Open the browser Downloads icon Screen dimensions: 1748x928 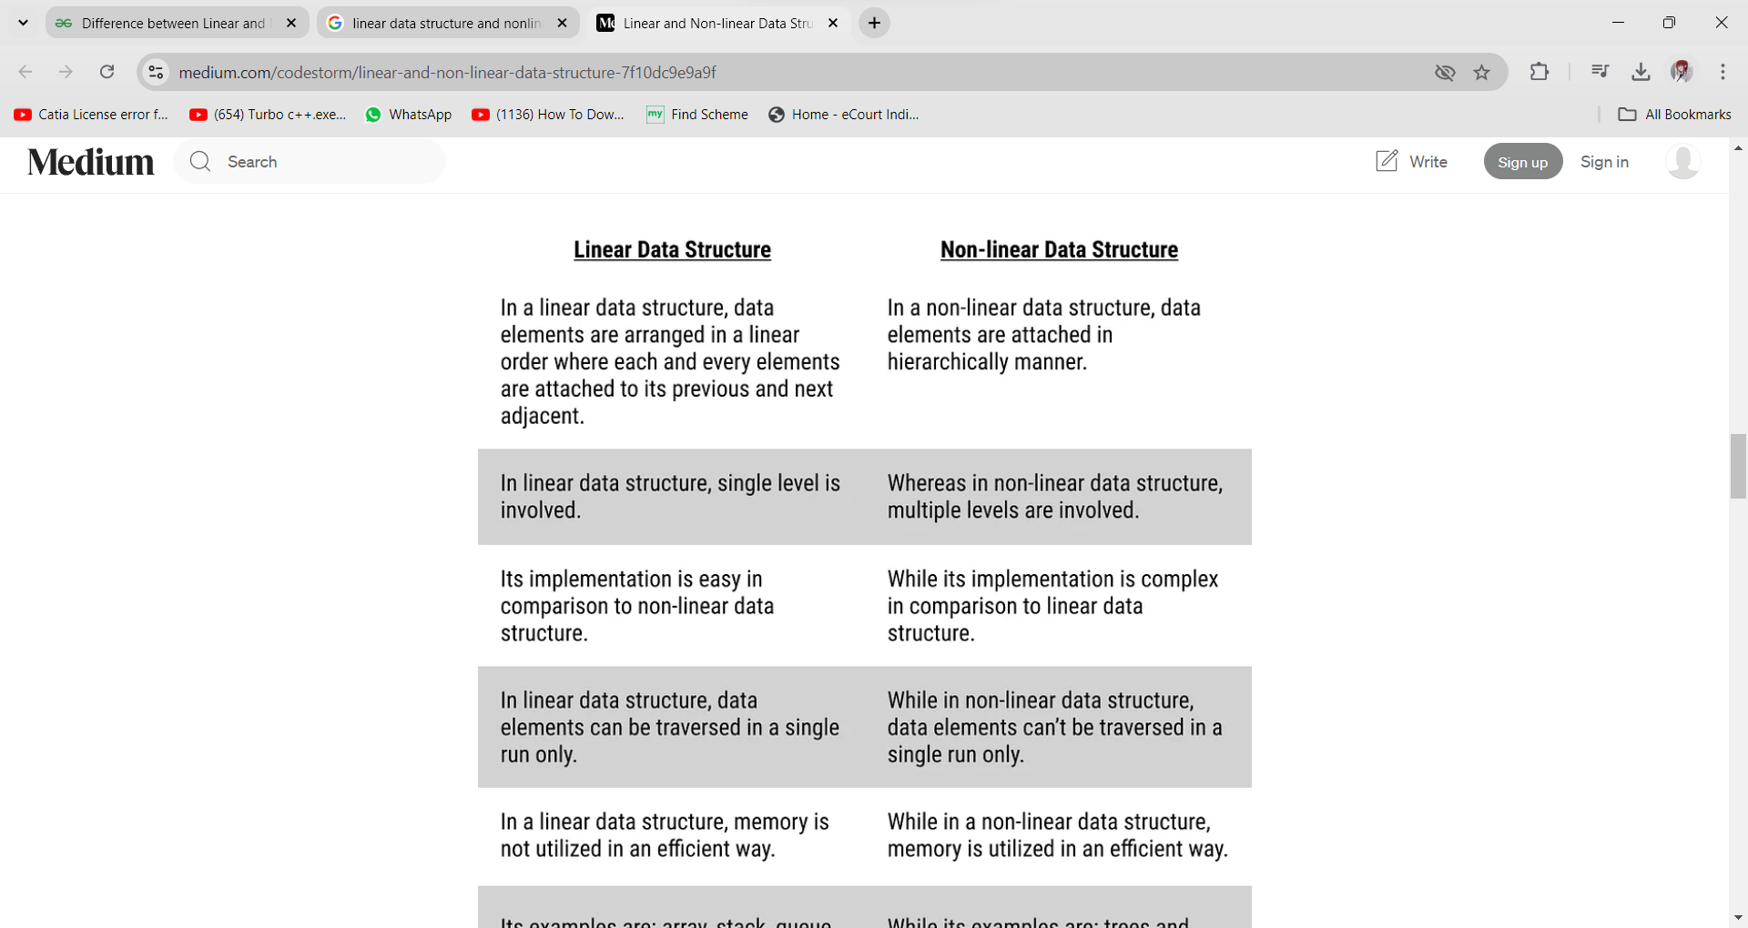[x=1641, y=72]
